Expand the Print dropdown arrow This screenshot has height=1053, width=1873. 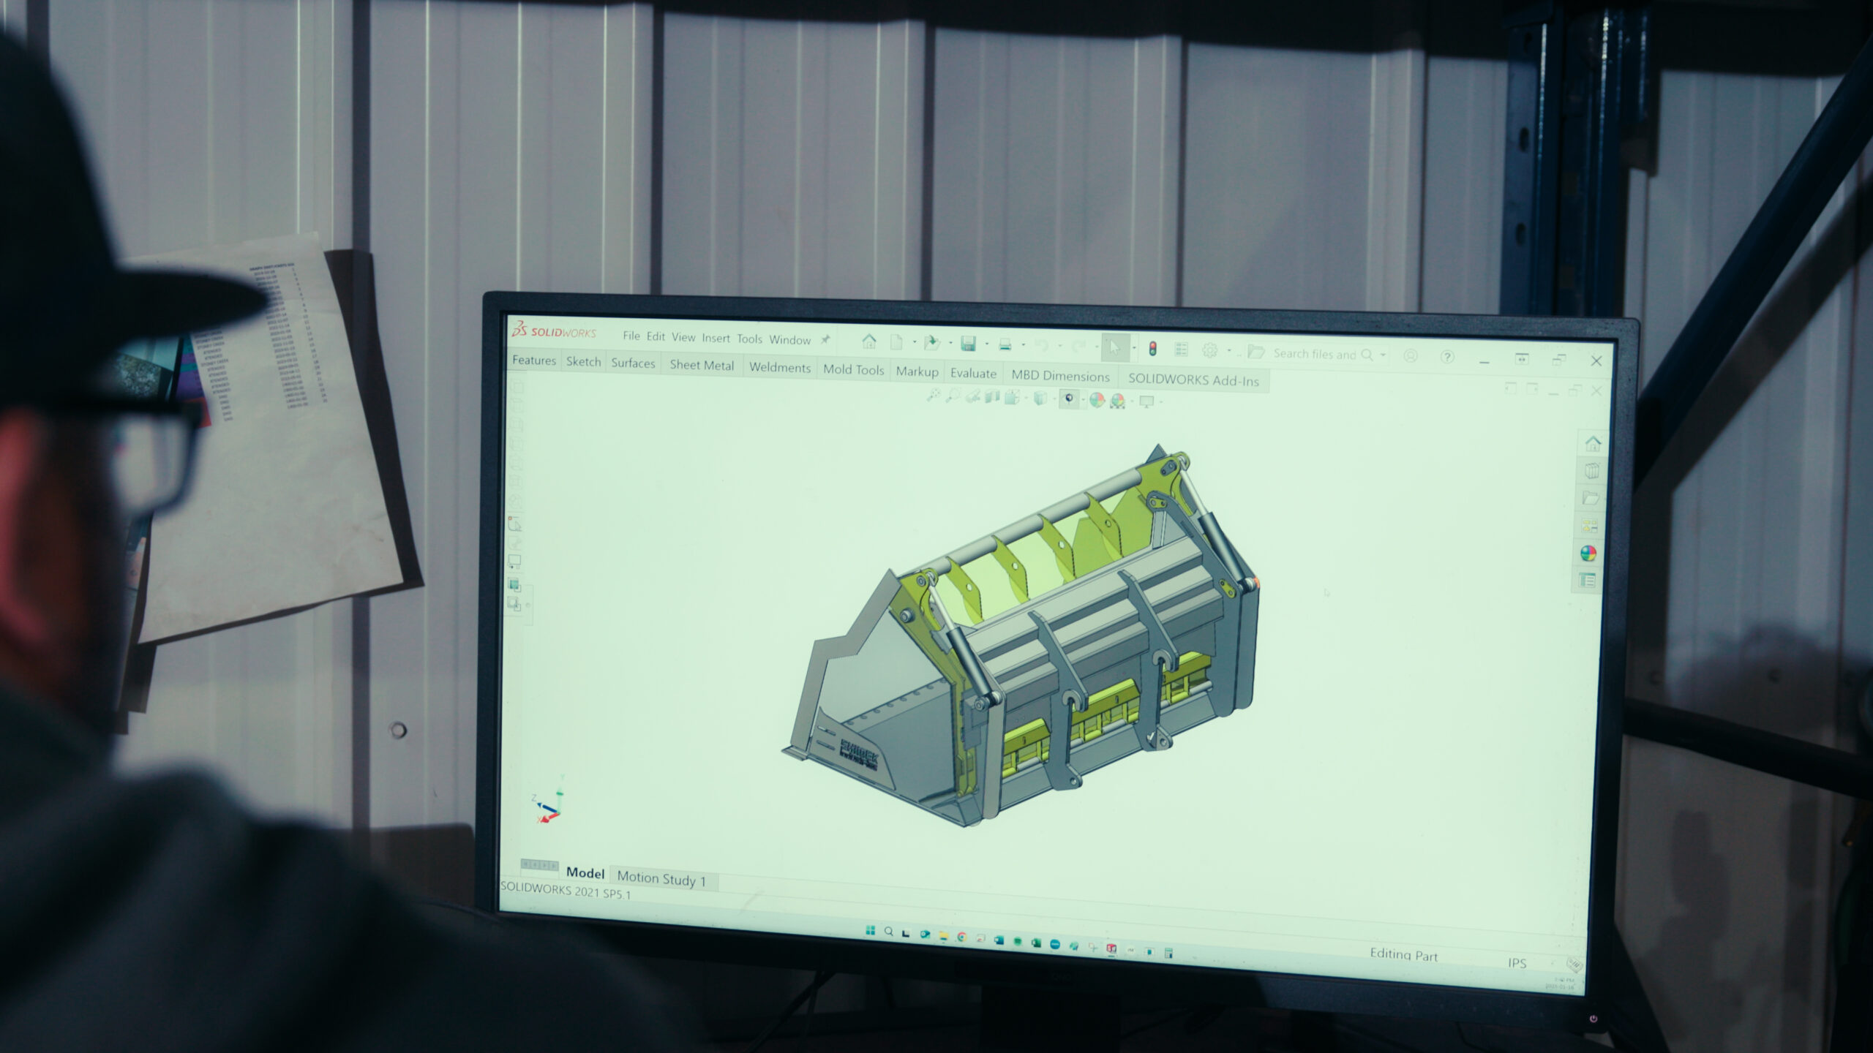click(x=1023, y=345)
